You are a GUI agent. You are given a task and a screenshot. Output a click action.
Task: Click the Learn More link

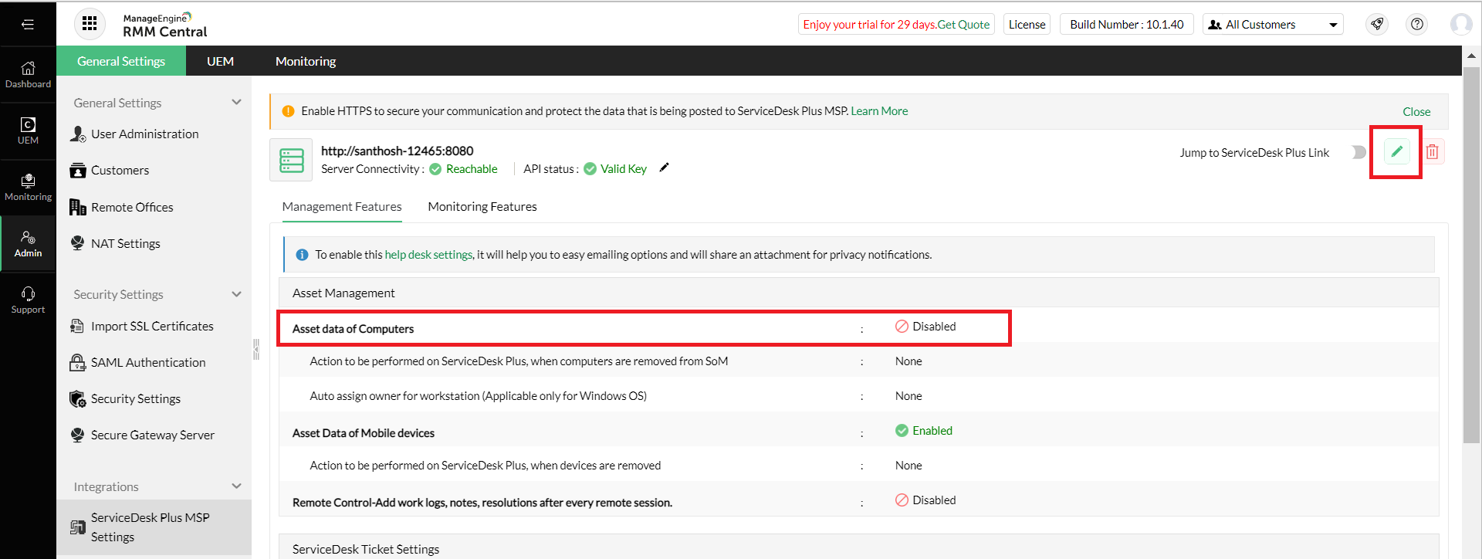[879, 111]
